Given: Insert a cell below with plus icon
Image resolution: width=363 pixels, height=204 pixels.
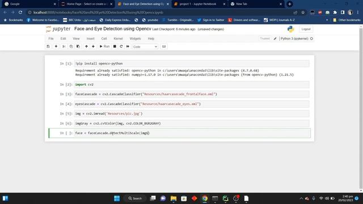Looking at the screenshot, I should [56, 46].
